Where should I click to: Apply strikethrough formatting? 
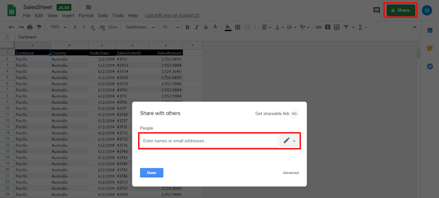click(x=206, y=27)
